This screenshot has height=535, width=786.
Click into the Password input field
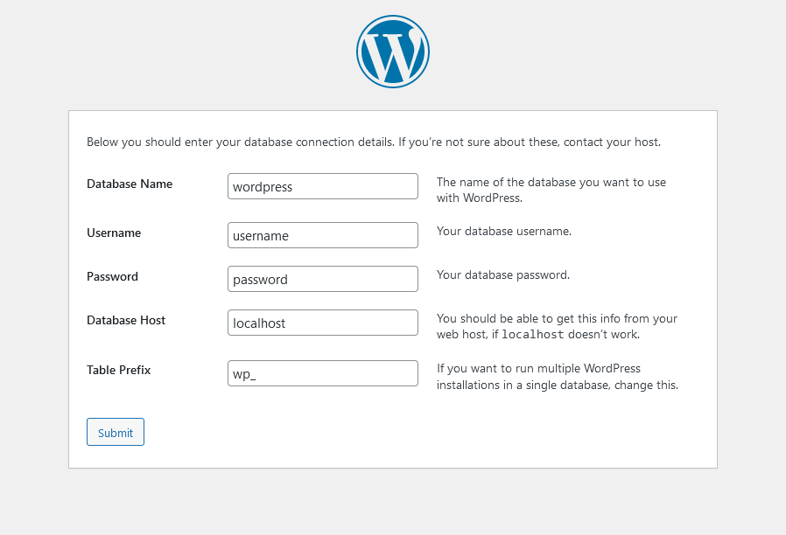(322, 279)
